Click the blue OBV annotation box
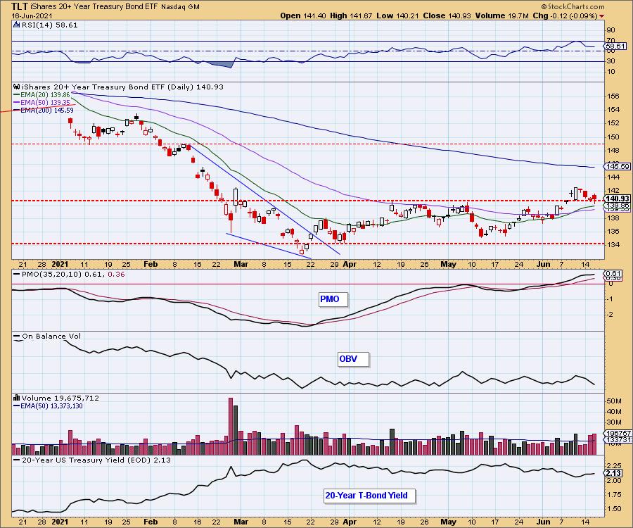 353,359
